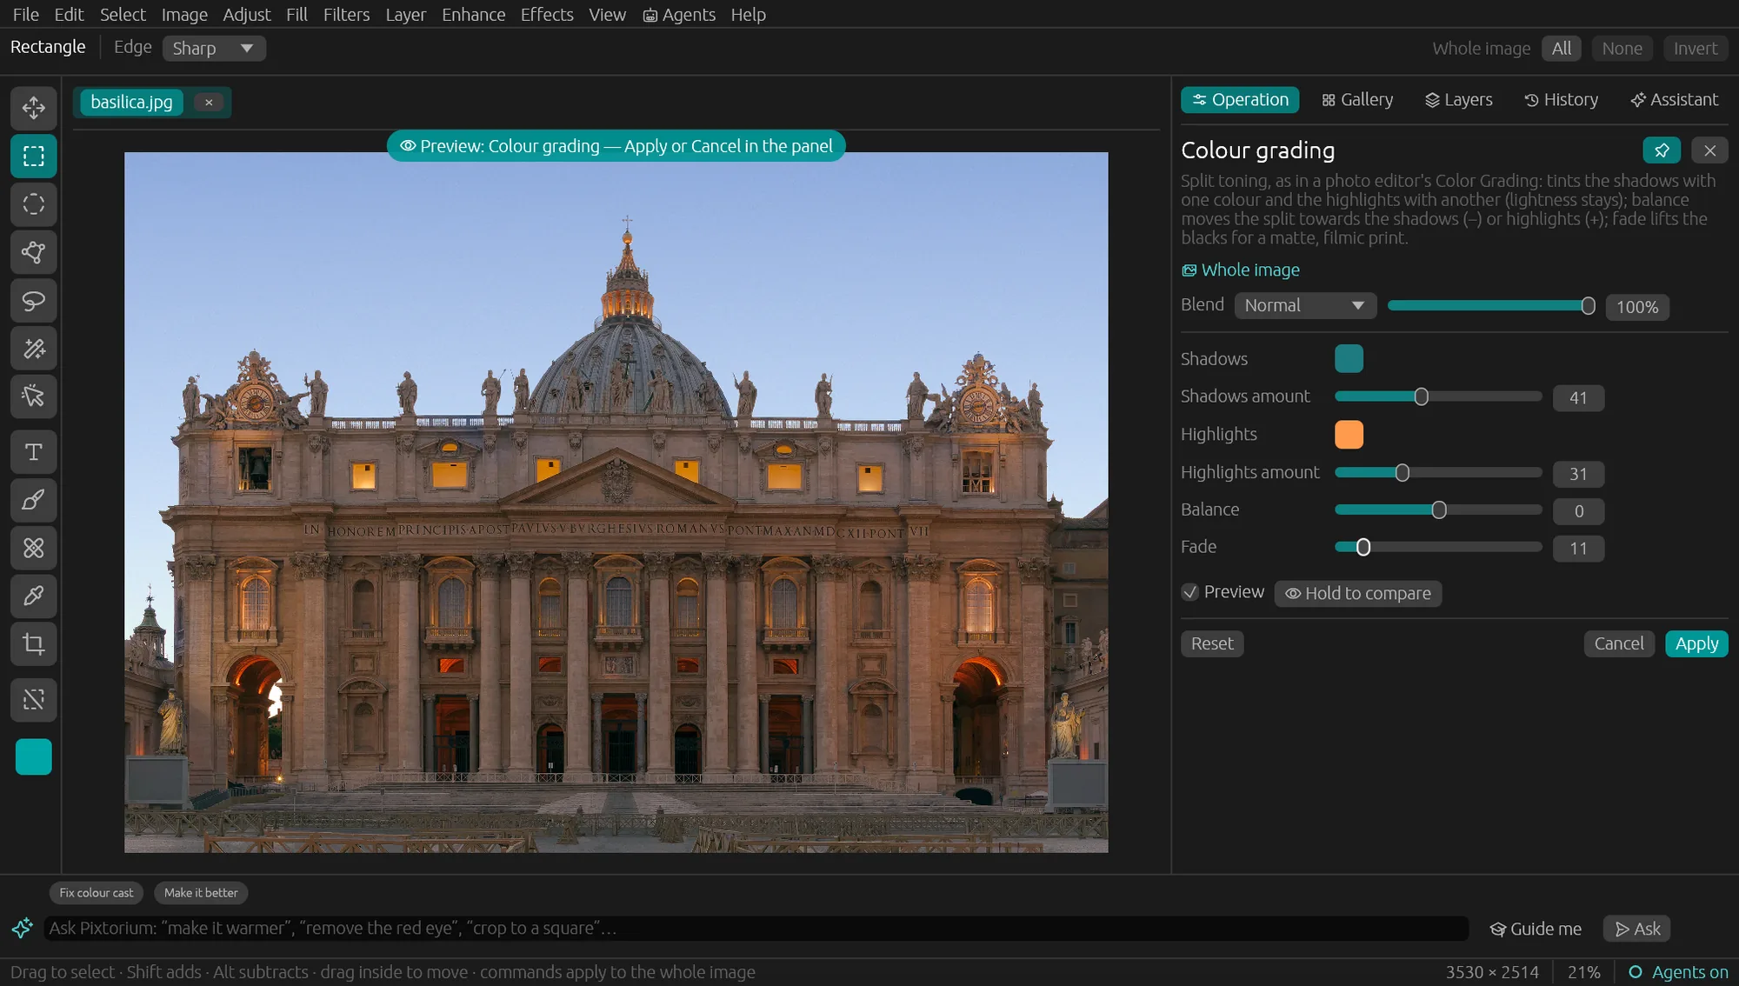The width and height of the screenshot is (1739, 986).
Task: Open the Agents menu
Action: click(x=679, y=15)
